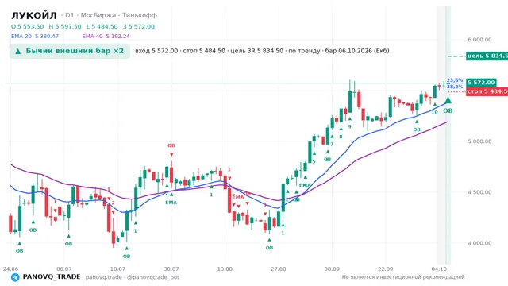Image resolution: width=508 pixels, height=286 pixels.
Task: Click the 'Не является инвестиционной рекомендацией' disclaimer
Action: [x=403, y=277]
